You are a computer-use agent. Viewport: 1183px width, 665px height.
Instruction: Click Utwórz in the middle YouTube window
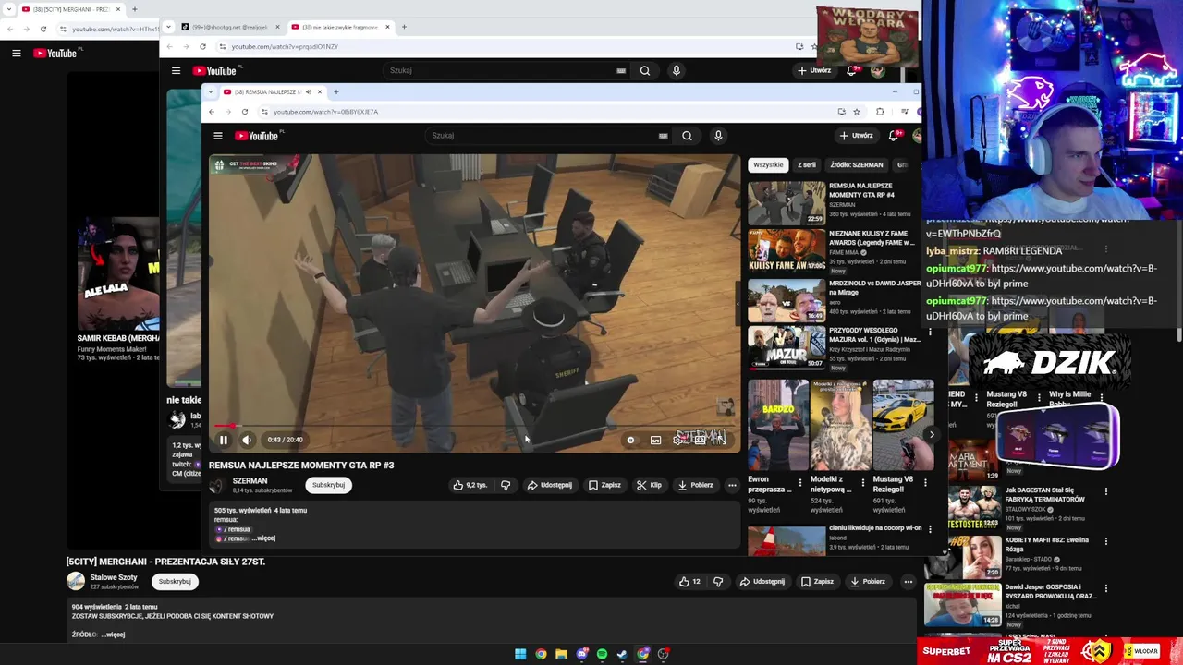point(814,70)
